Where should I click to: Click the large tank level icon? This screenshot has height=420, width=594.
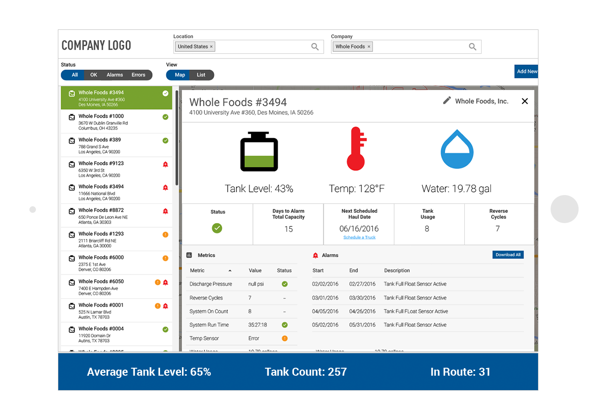259,151
